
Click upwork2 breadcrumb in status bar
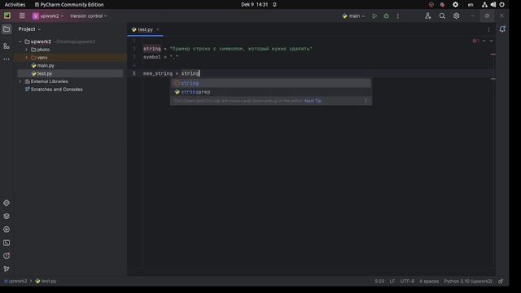[15, 281]
